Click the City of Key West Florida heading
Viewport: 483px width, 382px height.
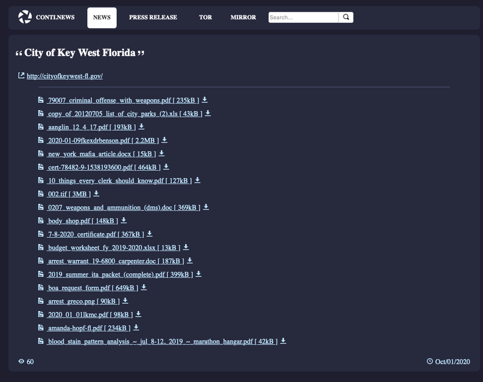80,53
